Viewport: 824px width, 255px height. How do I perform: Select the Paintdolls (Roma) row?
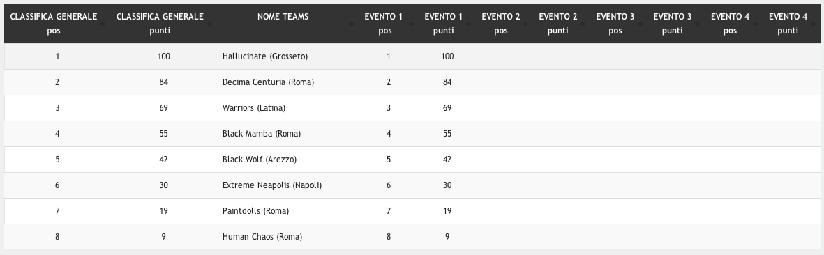tap(412, 211)
